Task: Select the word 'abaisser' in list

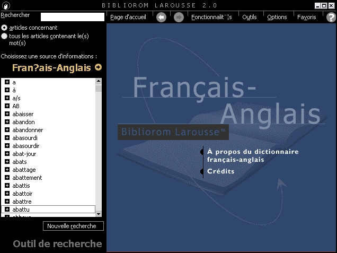Action: [23, 114]
